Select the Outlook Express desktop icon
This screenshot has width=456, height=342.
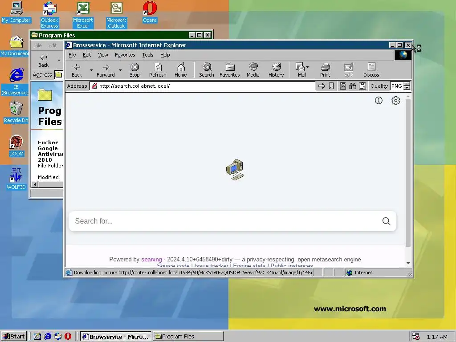point(49,15)
